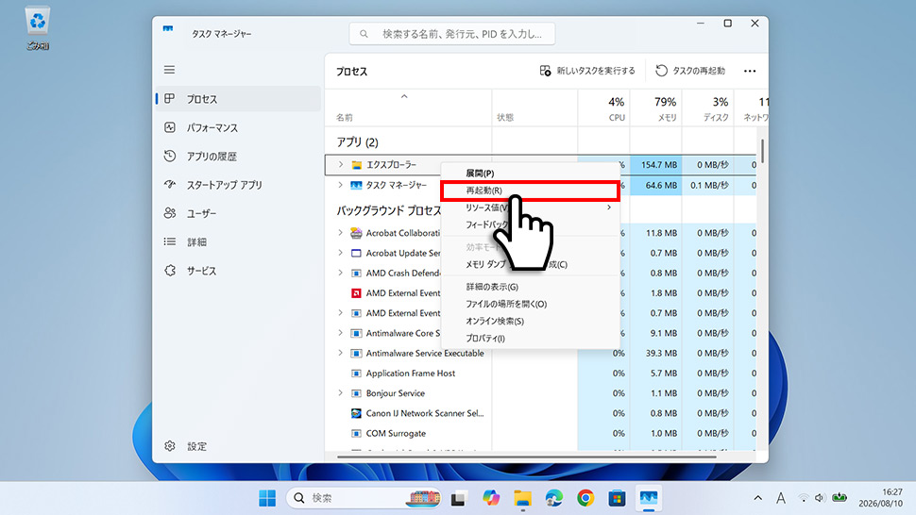Click 新しいタスクを実行する button
This screenshot has width=916, height=515.
(x=587, y=71)
